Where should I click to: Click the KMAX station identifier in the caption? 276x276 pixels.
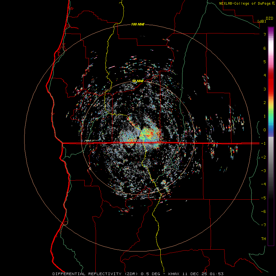pyautogui.click(x=174, y=274)
